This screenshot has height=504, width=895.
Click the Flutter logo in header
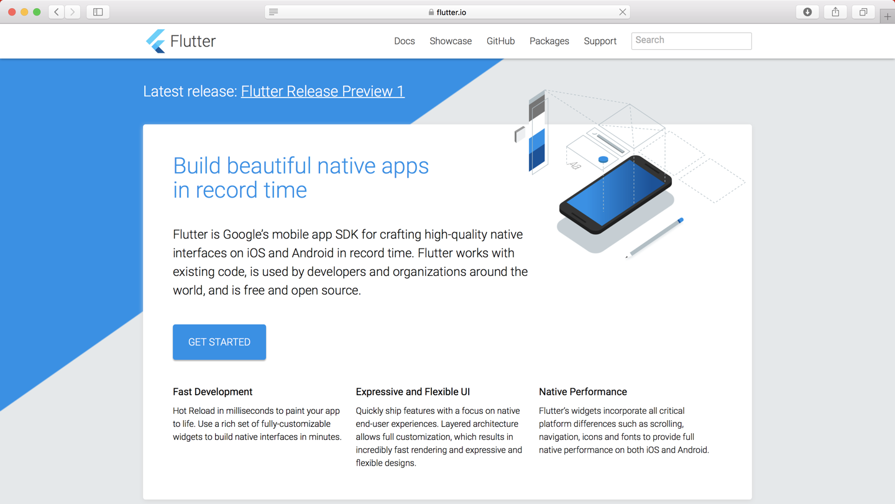(181, 41)
